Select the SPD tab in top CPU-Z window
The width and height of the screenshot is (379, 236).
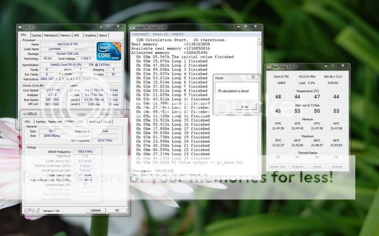pyautogui.click(x=76, y=35)
